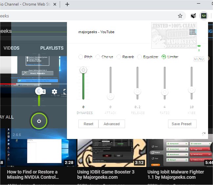Open a new browser tab
Image resolution: width=213 pixels, height=185 pixels.
[67, 4]
